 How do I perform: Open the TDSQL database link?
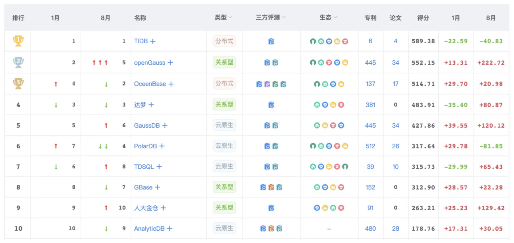pos(144,167)
